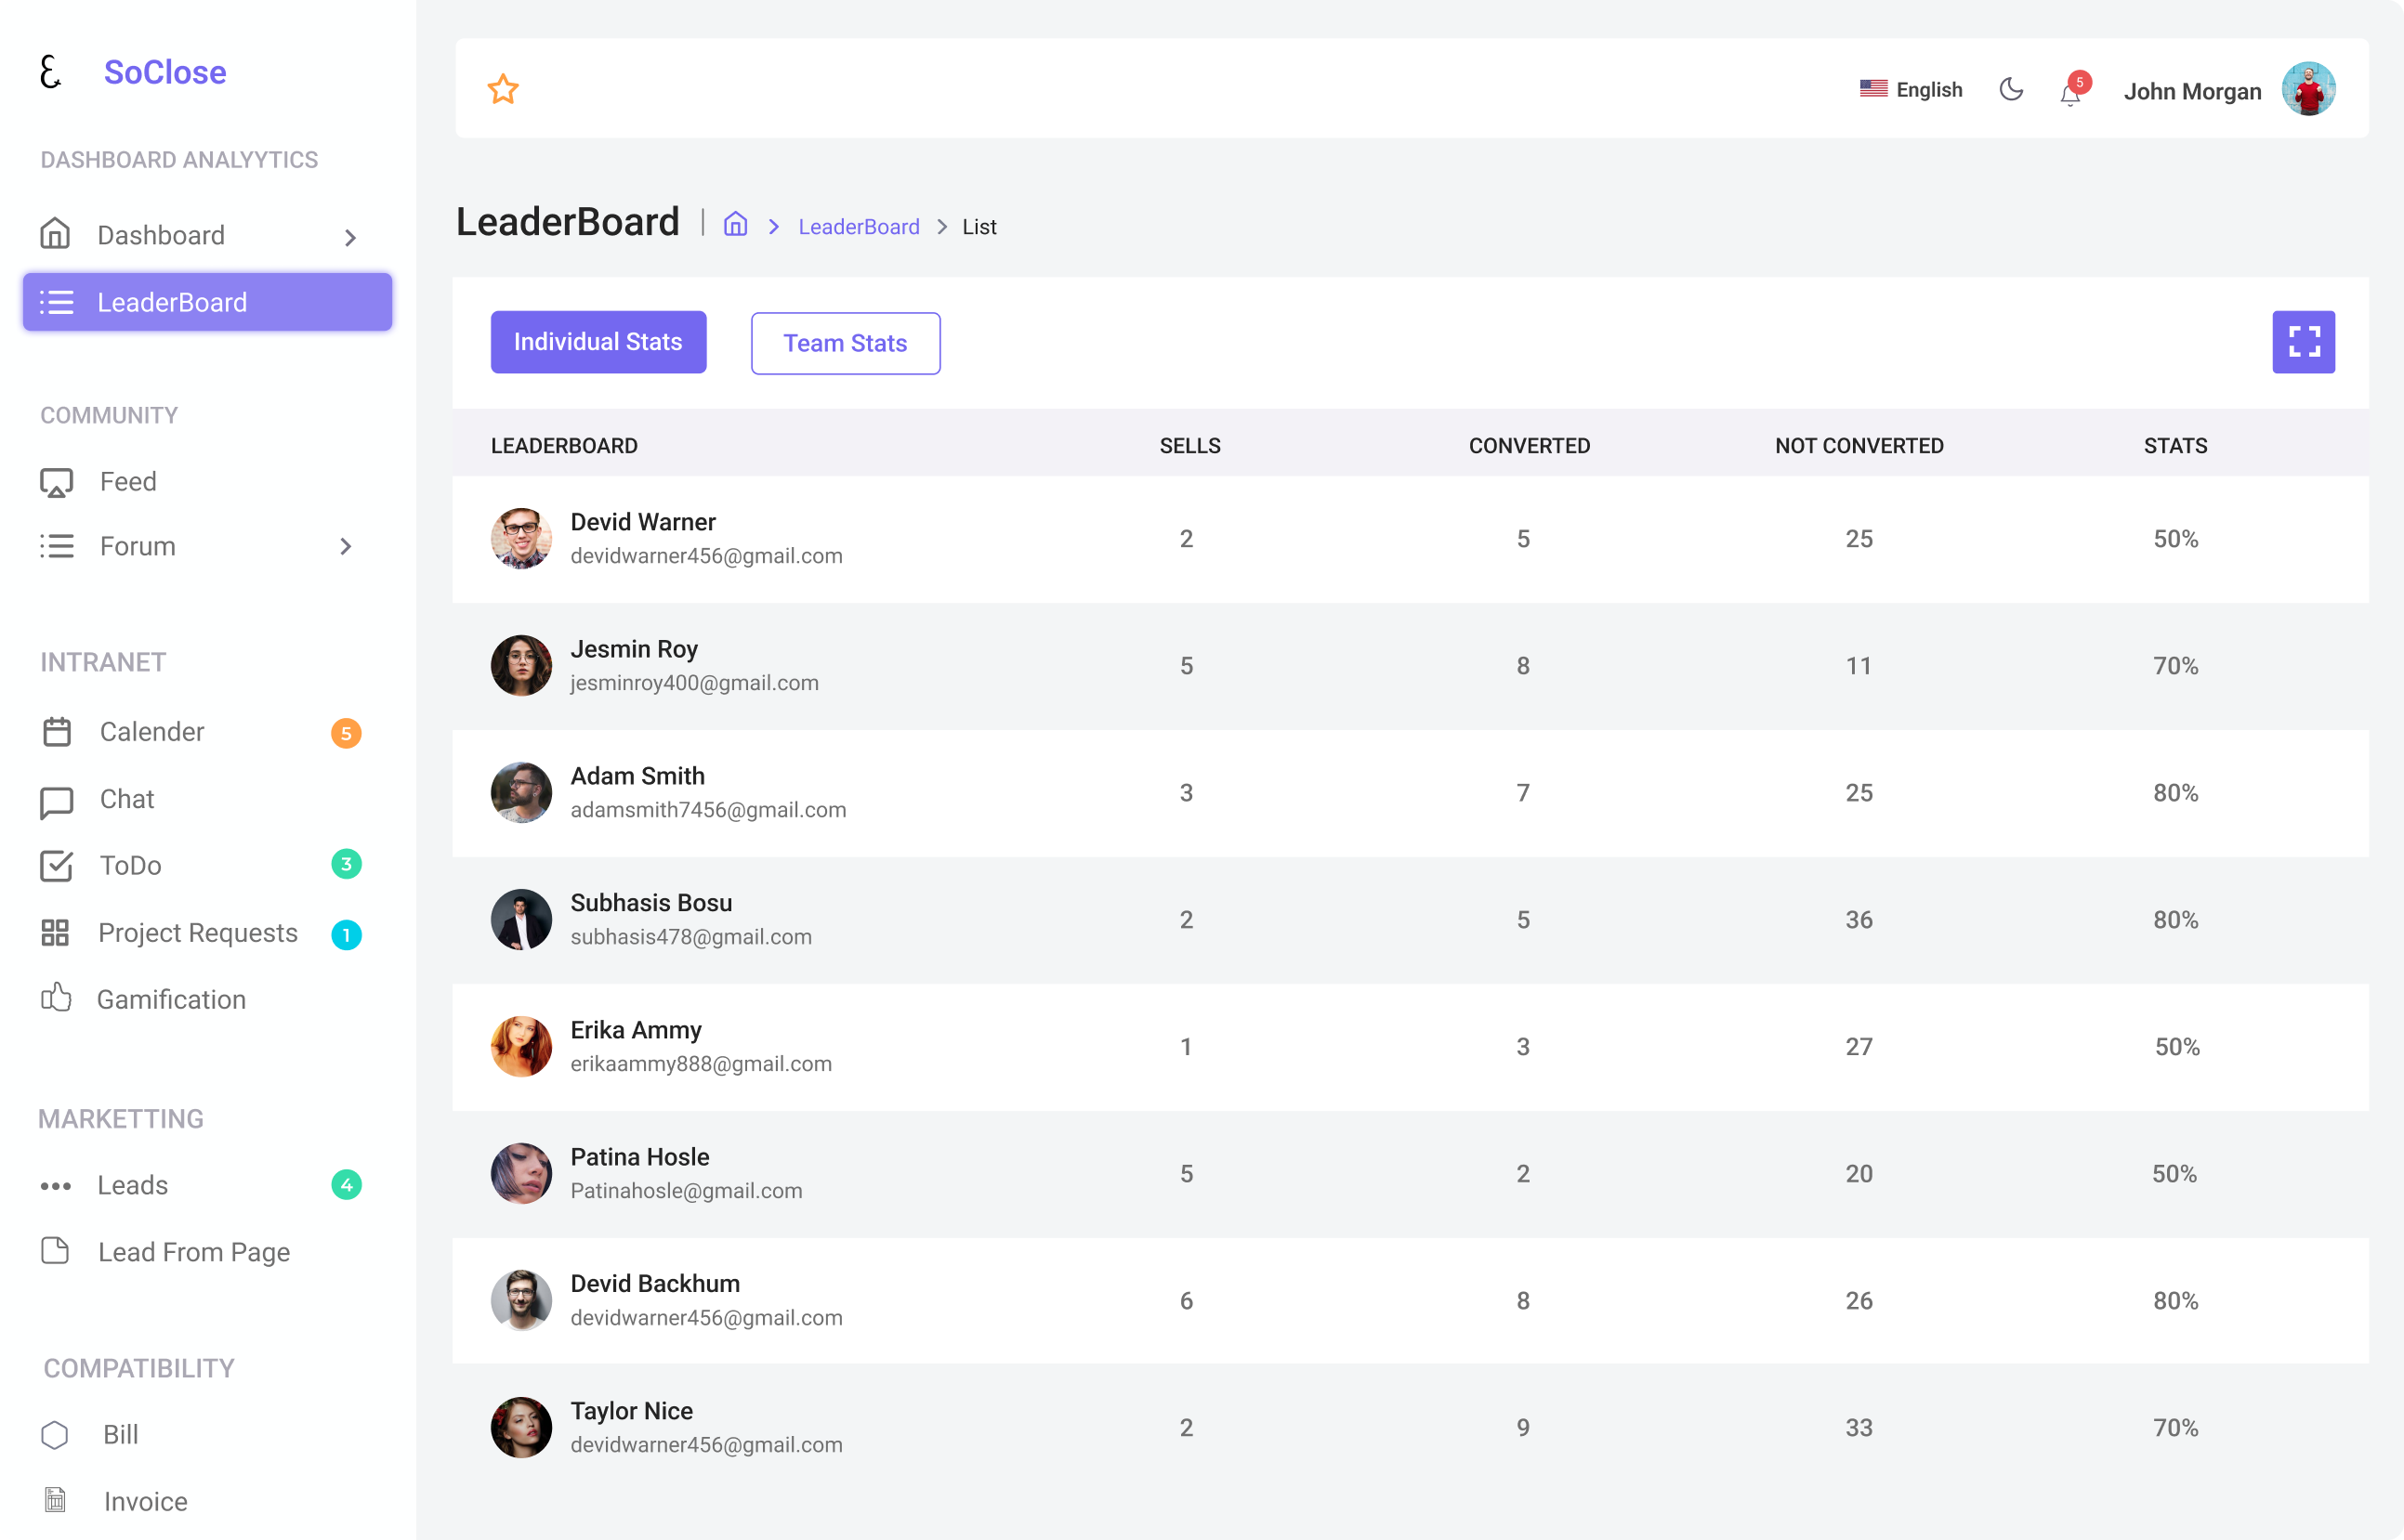The width and height of the screenshot is (2404, 1540).
Task: Click the SoClose logo icon
Action: pos(50,72)
